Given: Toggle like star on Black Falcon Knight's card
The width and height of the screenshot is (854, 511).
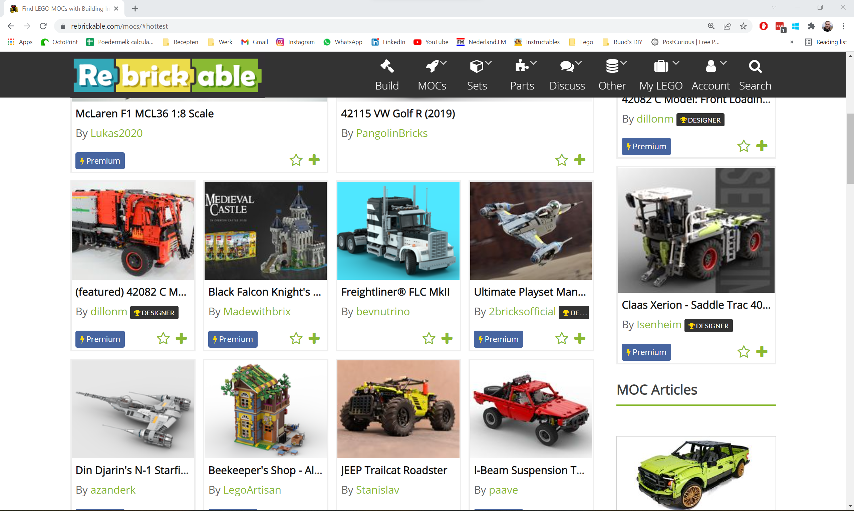Looking at the screenshot, I should (x=296, y=338).
